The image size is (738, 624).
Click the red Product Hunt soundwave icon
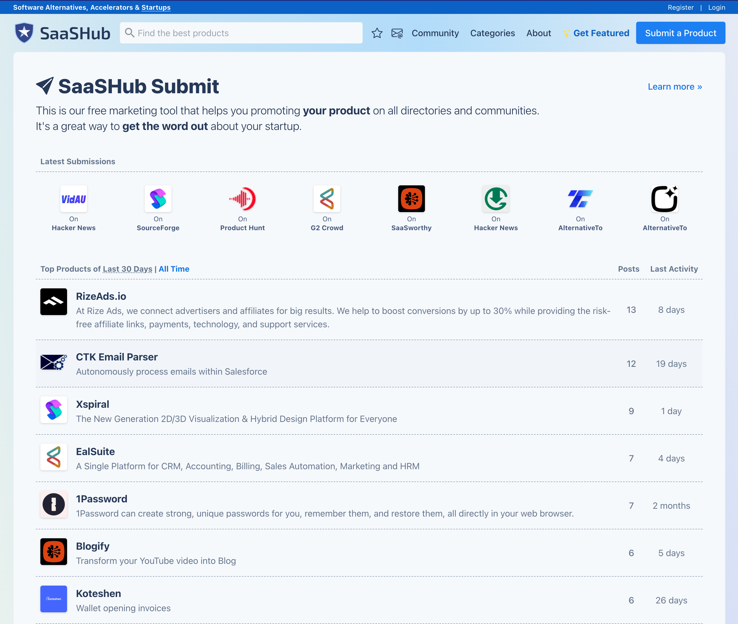[242, 199]
